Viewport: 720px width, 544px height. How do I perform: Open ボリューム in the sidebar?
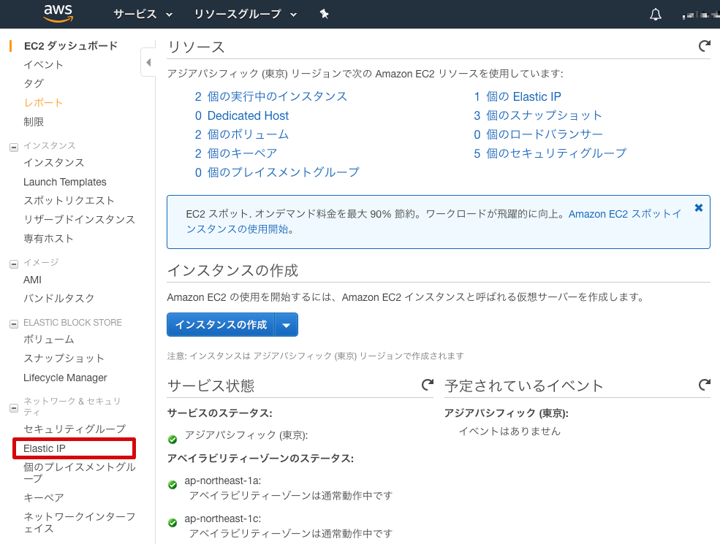49,340
